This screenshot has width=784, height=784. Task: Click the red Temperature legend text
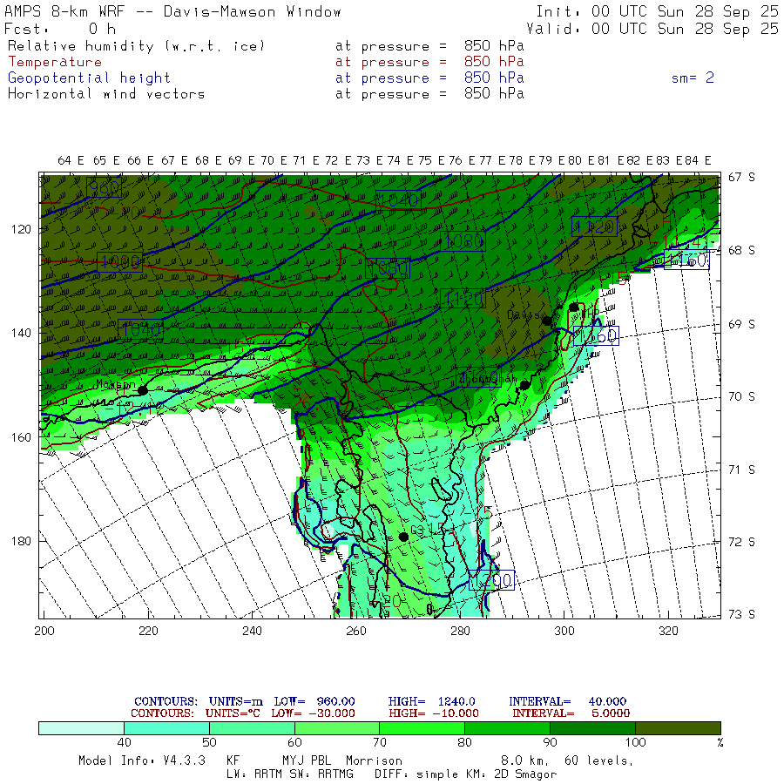[55, 62]
